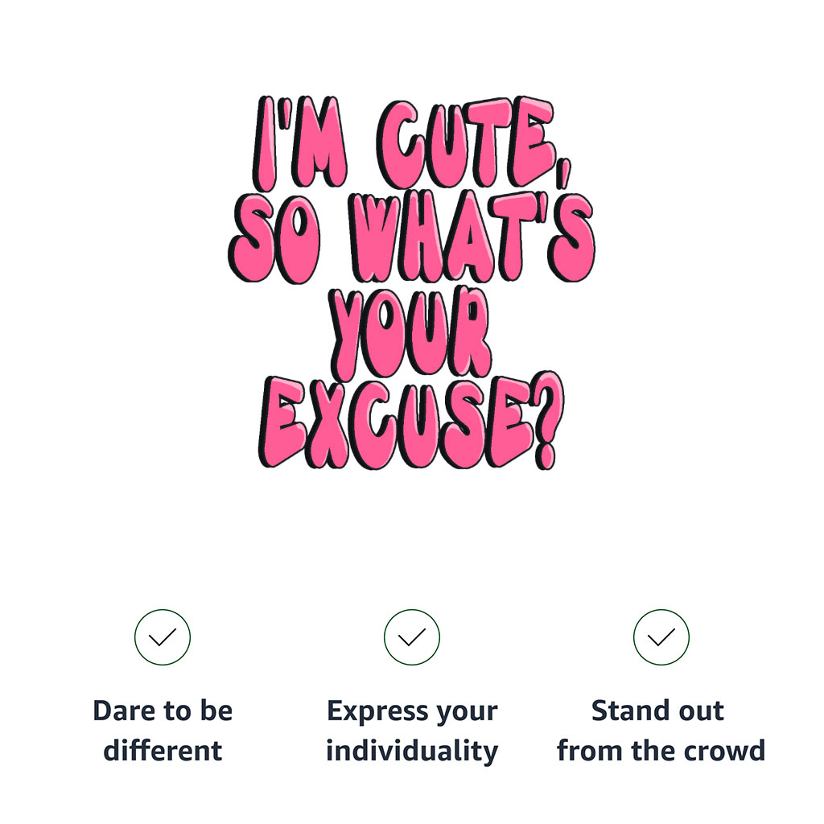
Task: Tap the word different in the caption
Action: (163, 751)
